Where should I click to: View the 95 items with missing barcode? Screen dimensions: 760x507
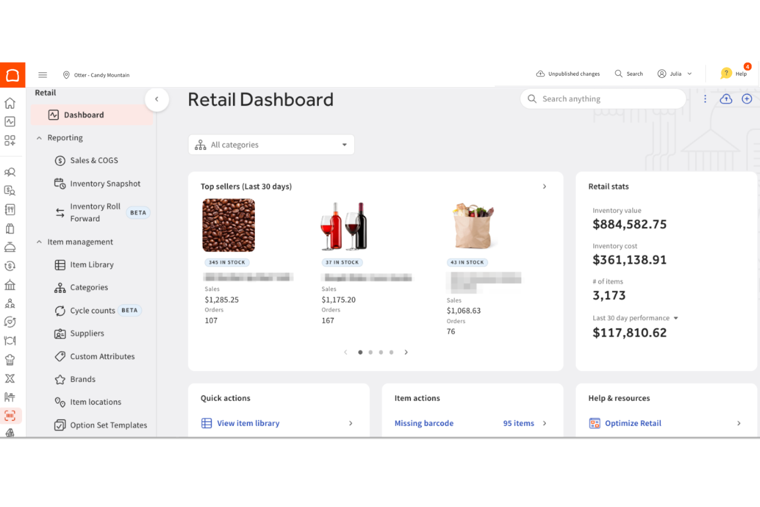(x=519, y=423)
